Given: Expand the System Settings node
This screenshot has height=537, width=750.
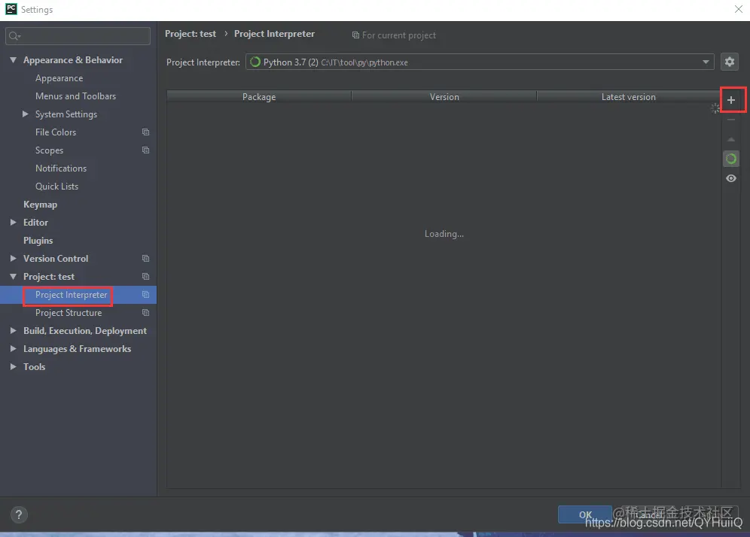Looking at the screenshot, I should point(26,114).
